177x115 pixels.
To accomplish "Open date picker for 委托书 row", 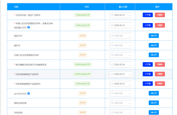I will (121, 45).
